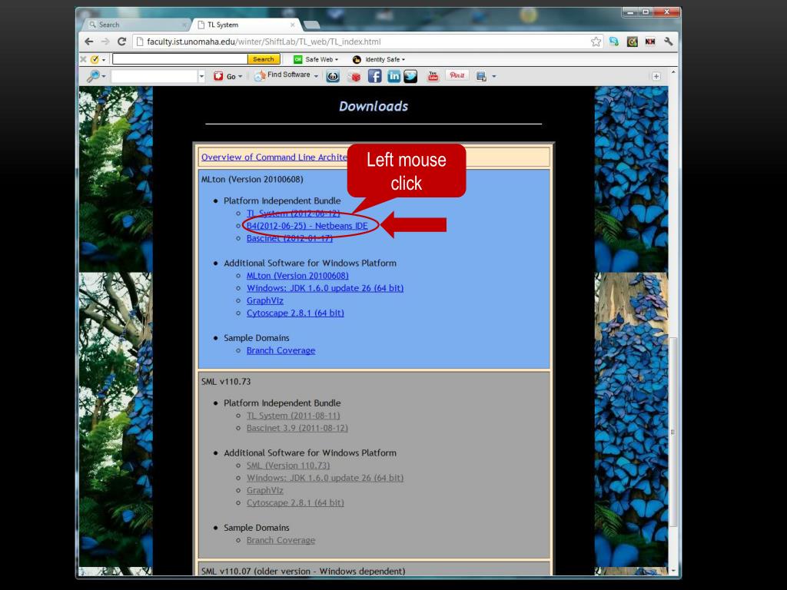Open lower toolbar search box dropdown
The height and width of the screenshot is (590, 787).
point(202,76)
